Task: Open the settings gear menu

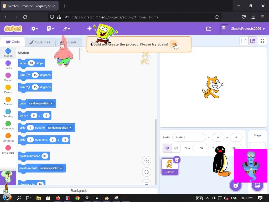Action: (34, 29)
